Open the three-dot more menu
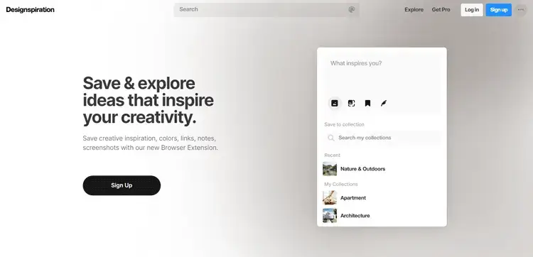Screen dimensions: 533x257 (521, 10)
